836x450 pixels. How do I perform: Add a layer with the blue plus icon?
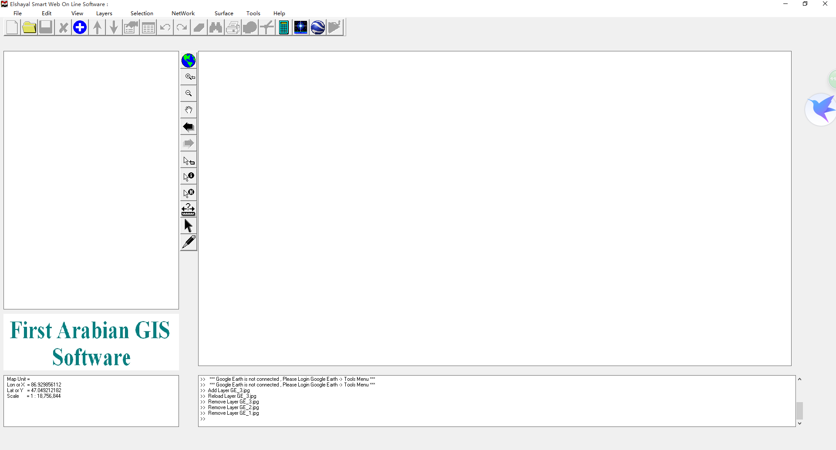pos(80,27)
